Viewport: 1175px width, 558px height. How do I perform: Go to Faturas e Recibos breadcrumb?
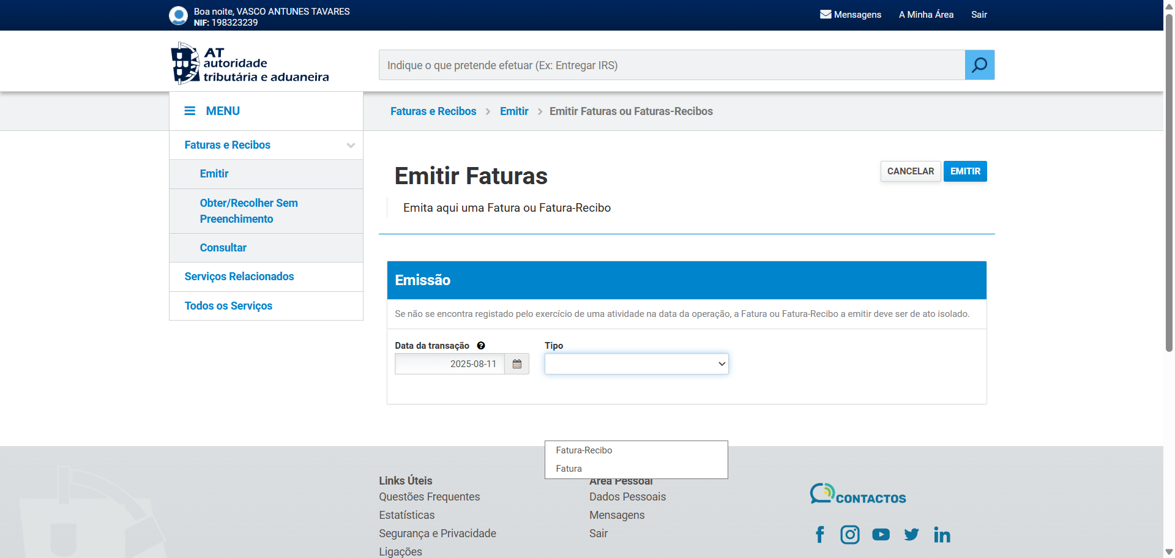[433, 111]
